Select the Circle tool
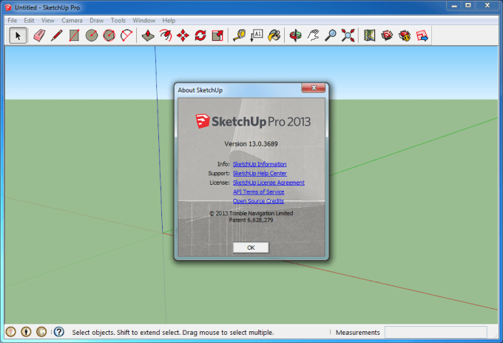 92,35
